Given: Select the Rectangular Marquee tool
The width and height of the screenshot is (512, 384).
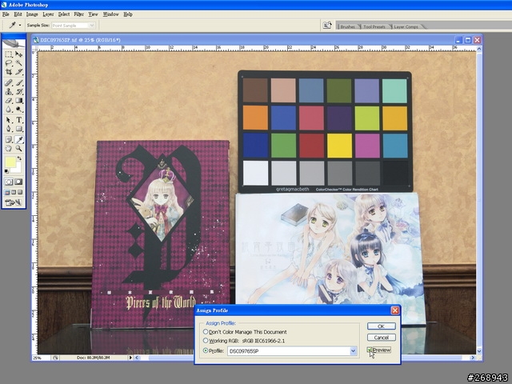Looking at the screenshot, I should (9, 54).
